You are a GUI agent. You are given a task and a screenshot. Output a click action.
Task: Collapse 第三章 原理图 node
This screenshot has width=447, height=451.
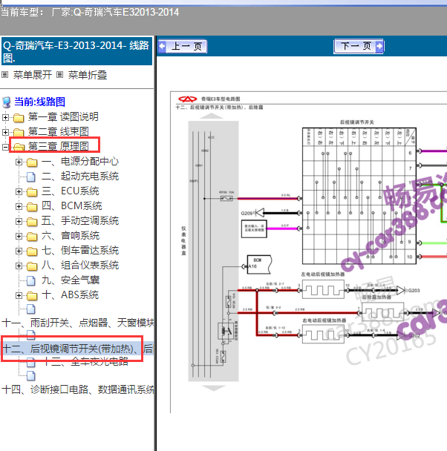click(5, 148)
